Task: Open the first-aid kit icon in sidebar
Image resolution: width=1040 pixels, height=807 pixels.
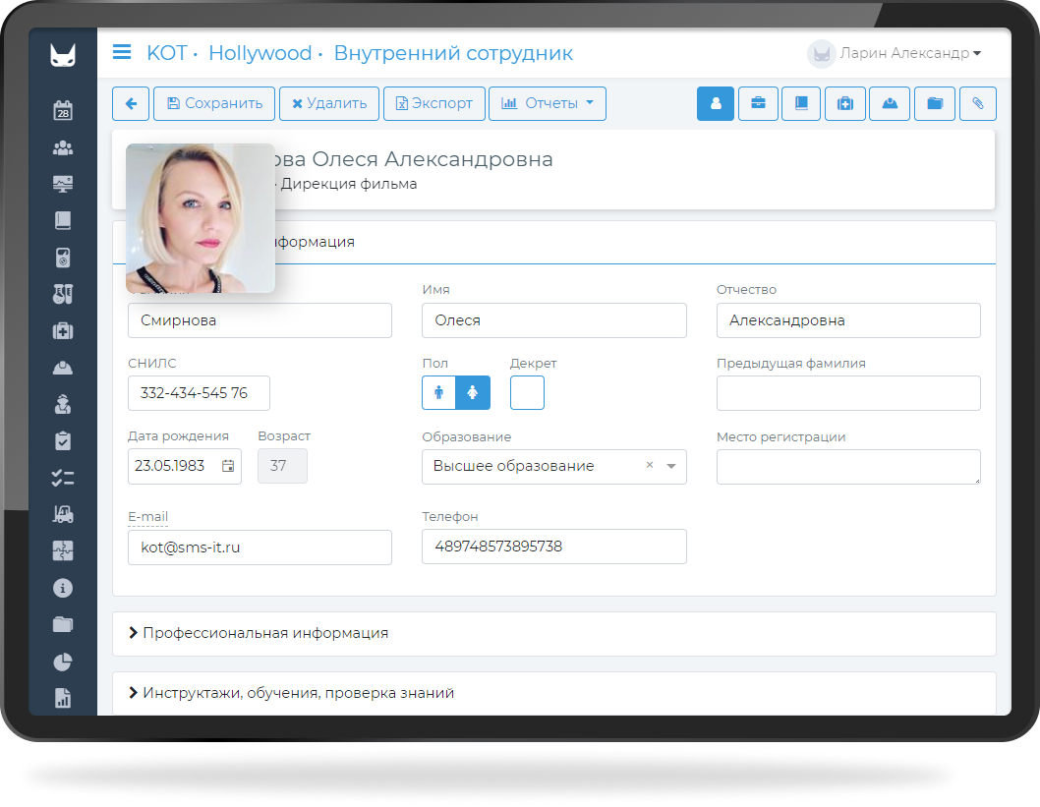Action: tap(63, 331)
